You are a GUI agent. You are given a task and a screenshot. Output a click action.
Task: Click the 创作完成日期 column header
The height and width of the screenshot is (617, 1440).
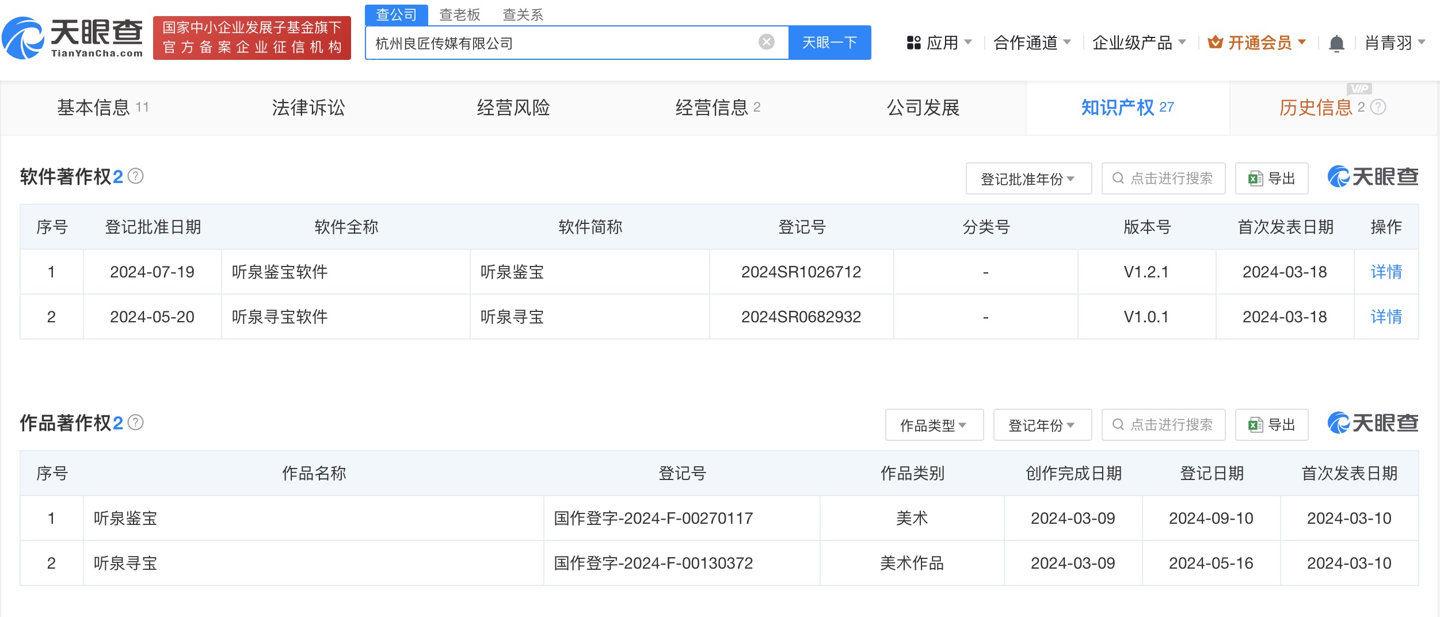click(1073, 473)
